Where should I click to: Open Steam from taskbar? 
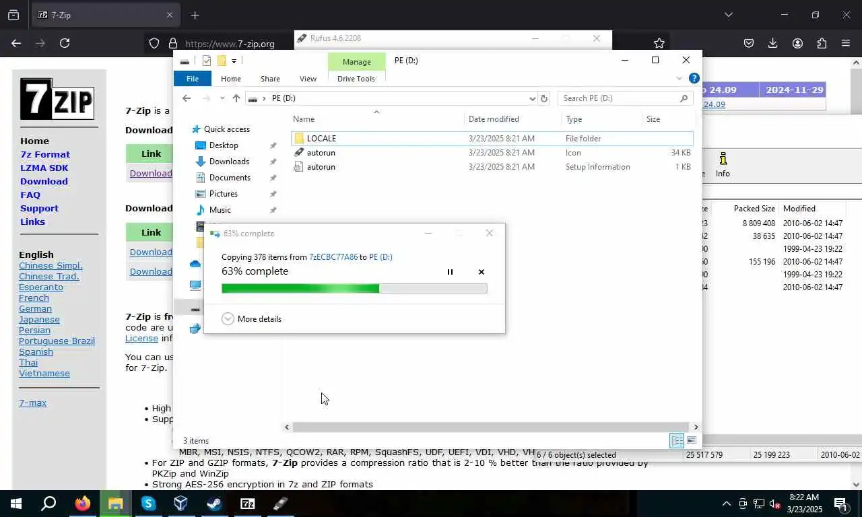(214, 503)
